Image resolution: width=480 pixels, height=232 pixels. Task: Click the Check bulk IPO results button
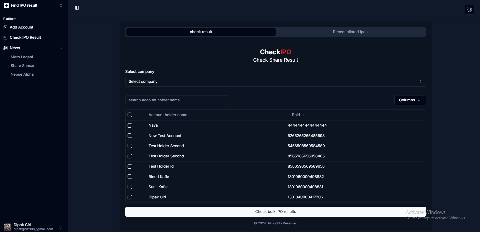pos(276,212)
